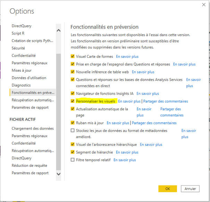
Task: Toggle Segment de hiérarchie checkbox
Action: click(x=73, y=152)
